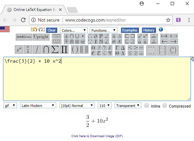Click the blue info help icon
Viewport: 194px width, 141px height.
click(161, 30)
